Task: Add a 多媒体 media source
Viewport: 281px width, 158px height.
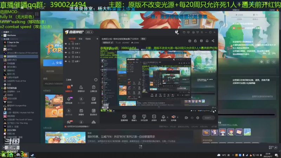Action: tap(154, 118)
